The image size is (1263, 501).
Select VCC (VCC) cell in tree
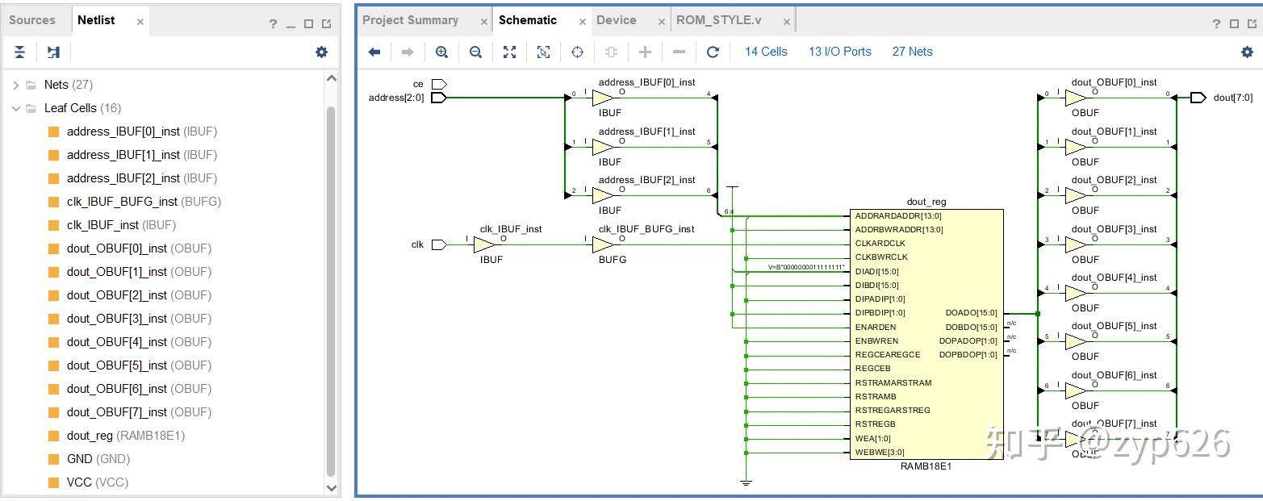tap(98, 482)
